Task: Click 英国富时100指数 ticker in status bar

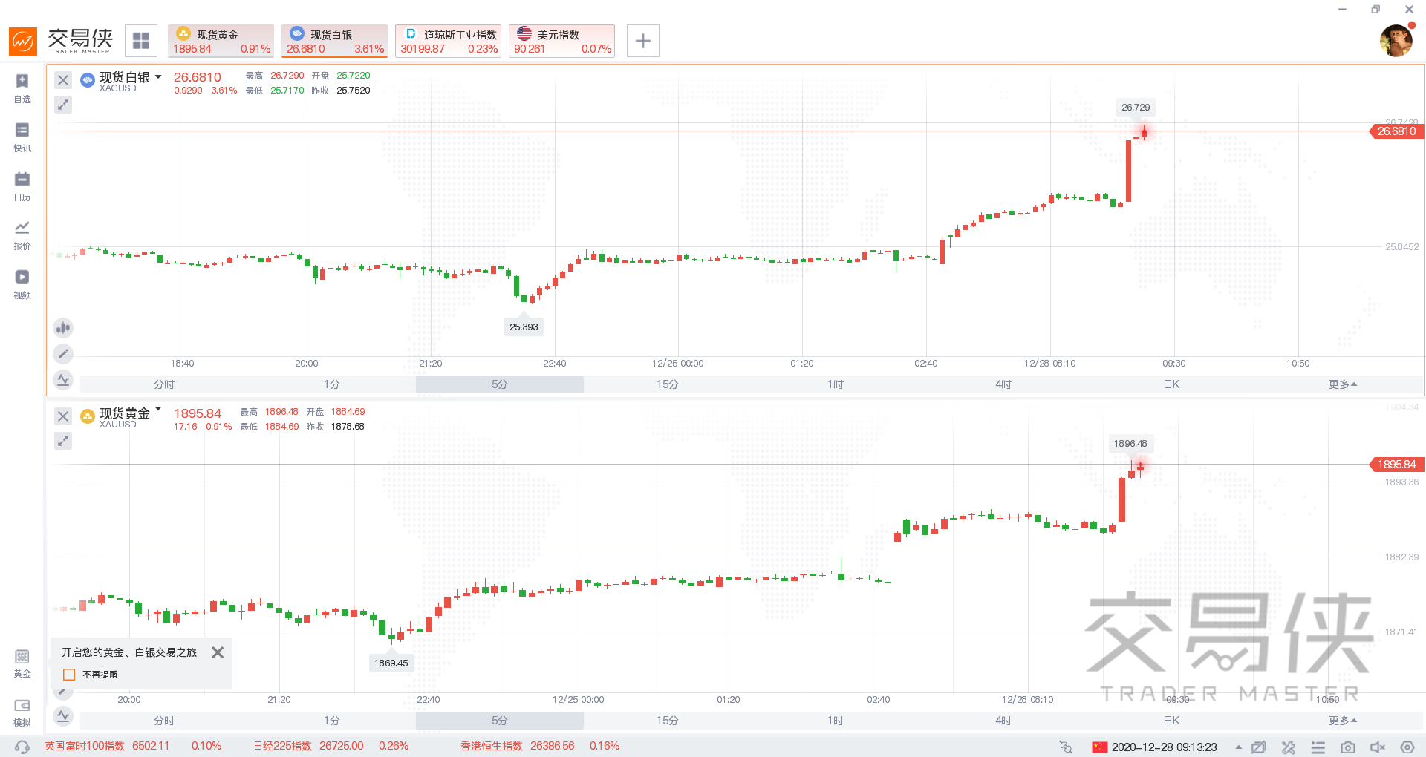Action: pos(133,746)
